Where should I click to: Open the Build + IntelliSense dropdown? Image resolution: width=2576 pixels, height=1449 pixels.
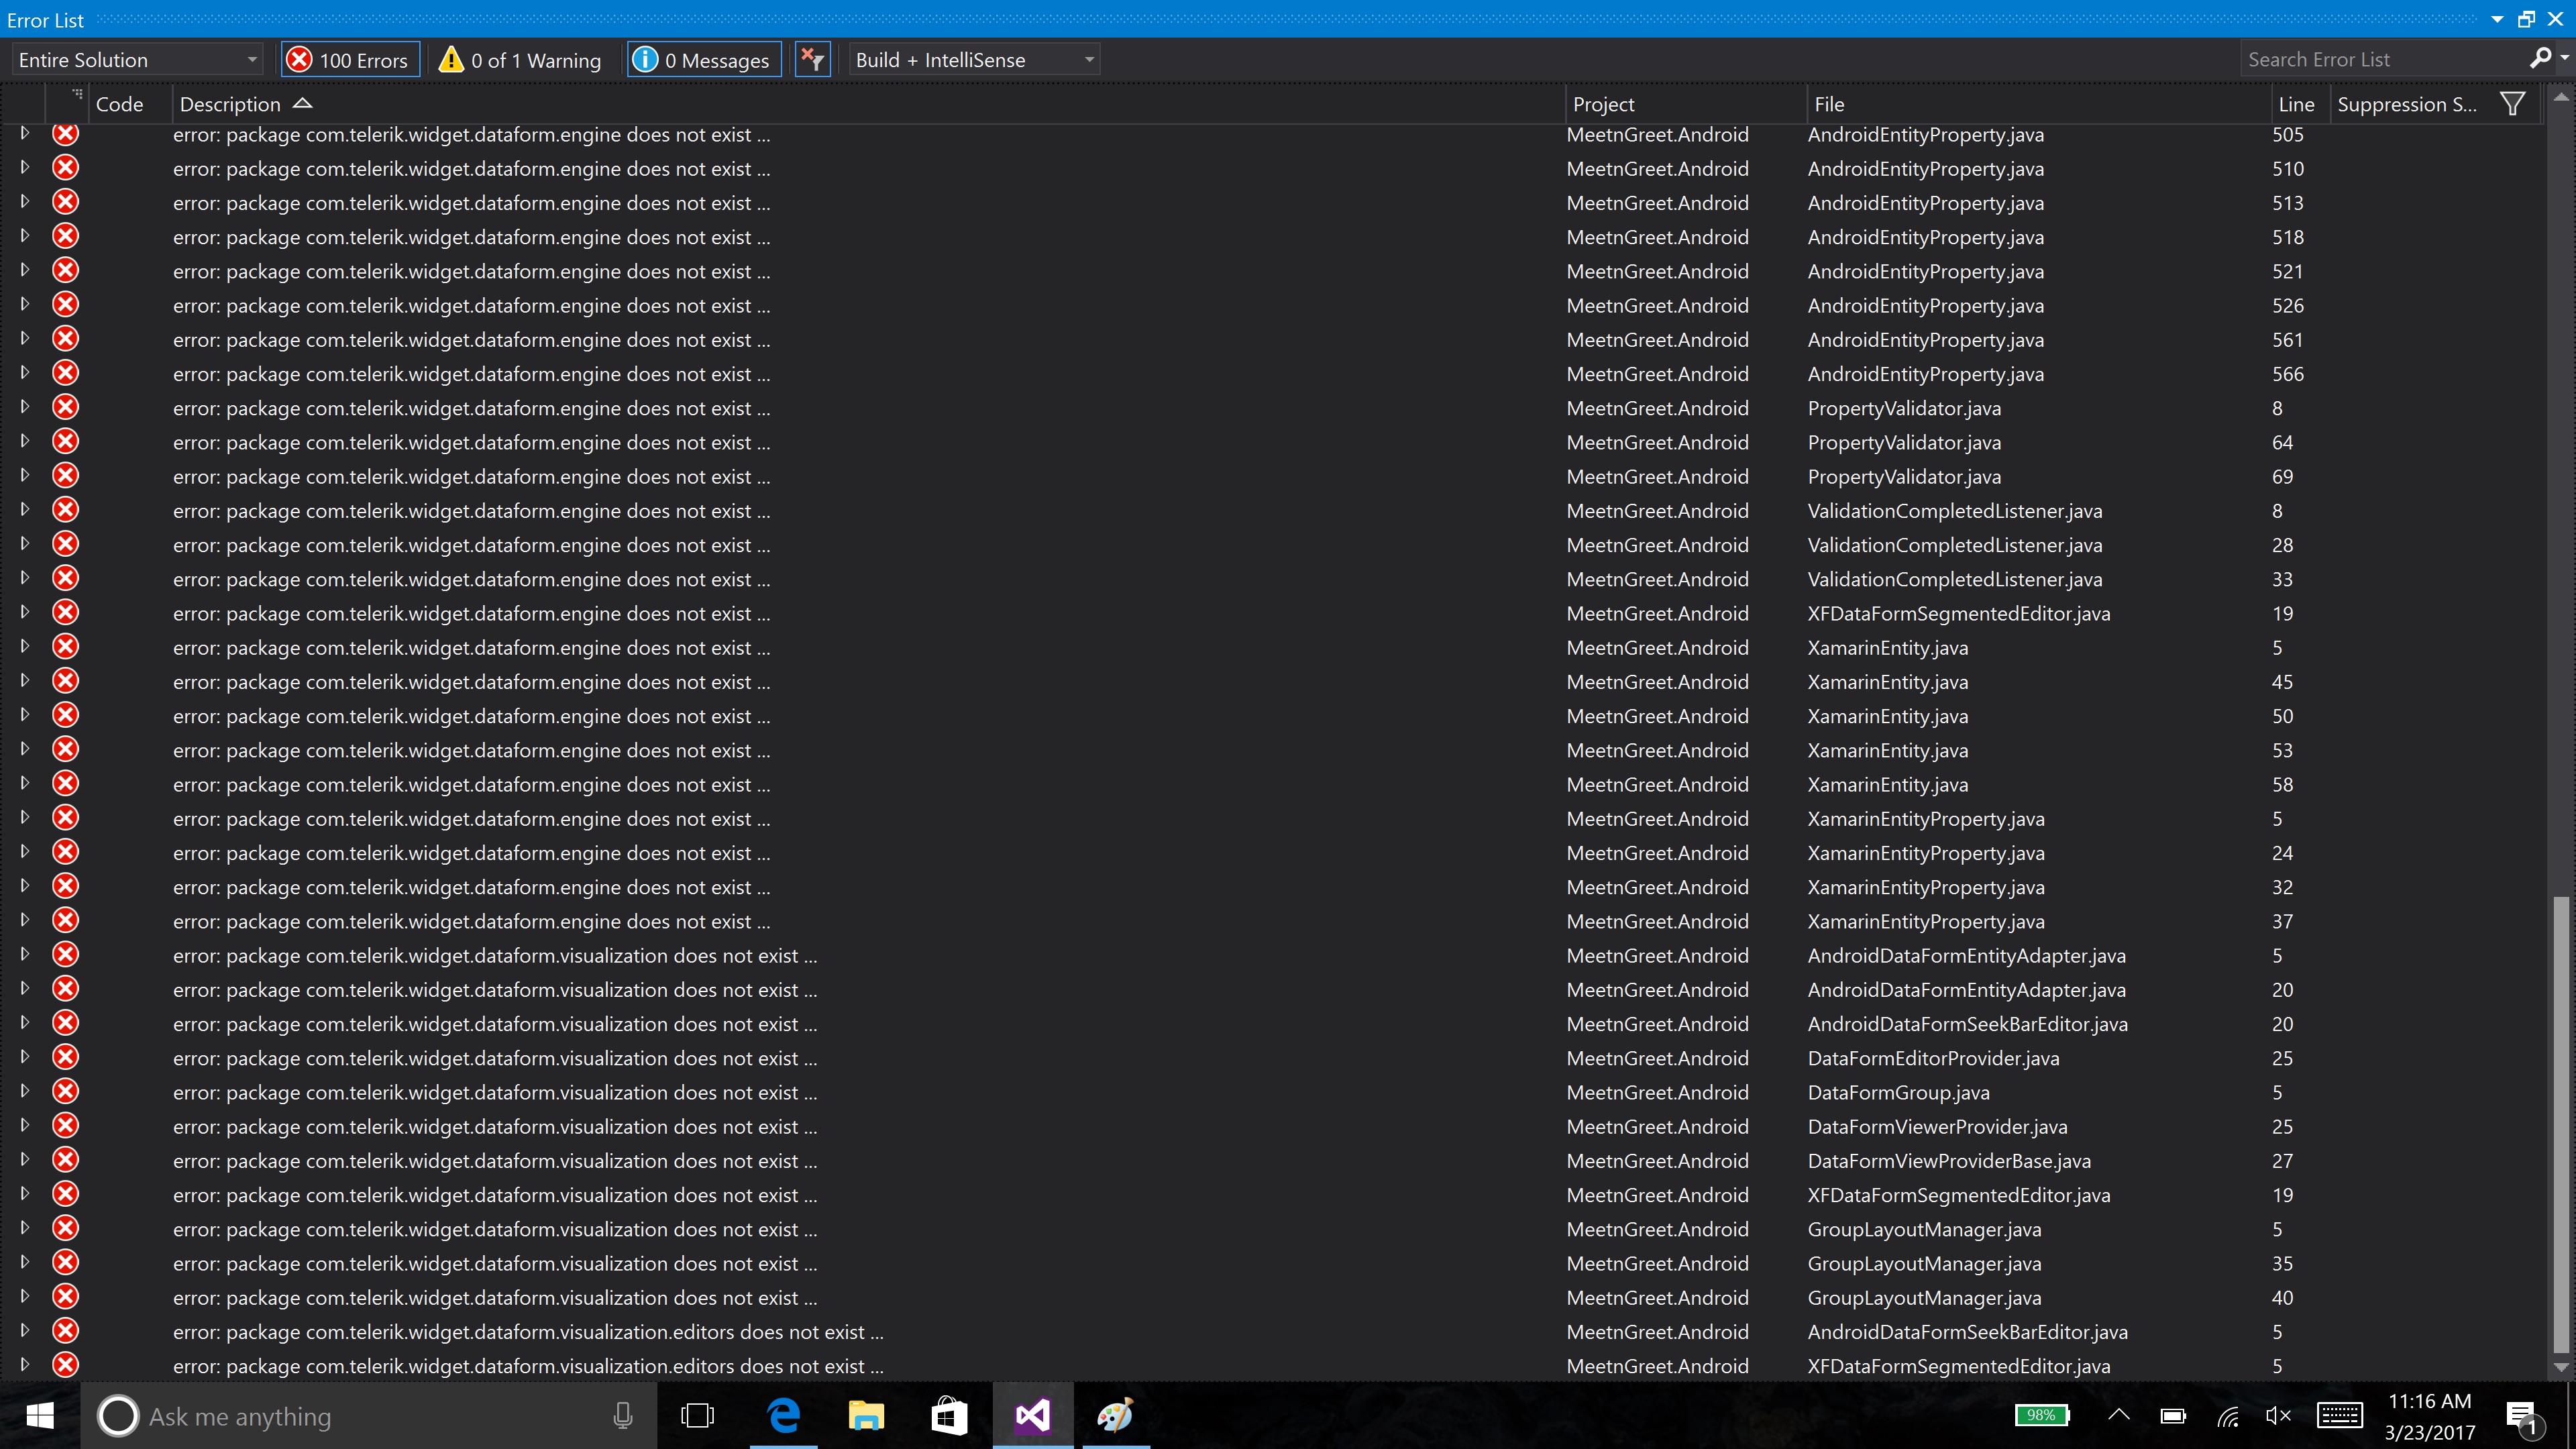tap(974, 60)
